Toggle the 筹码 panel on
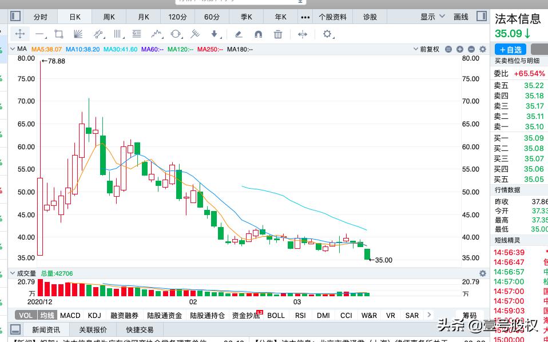This screenshot has height=342, width=548. click(469, 315)
